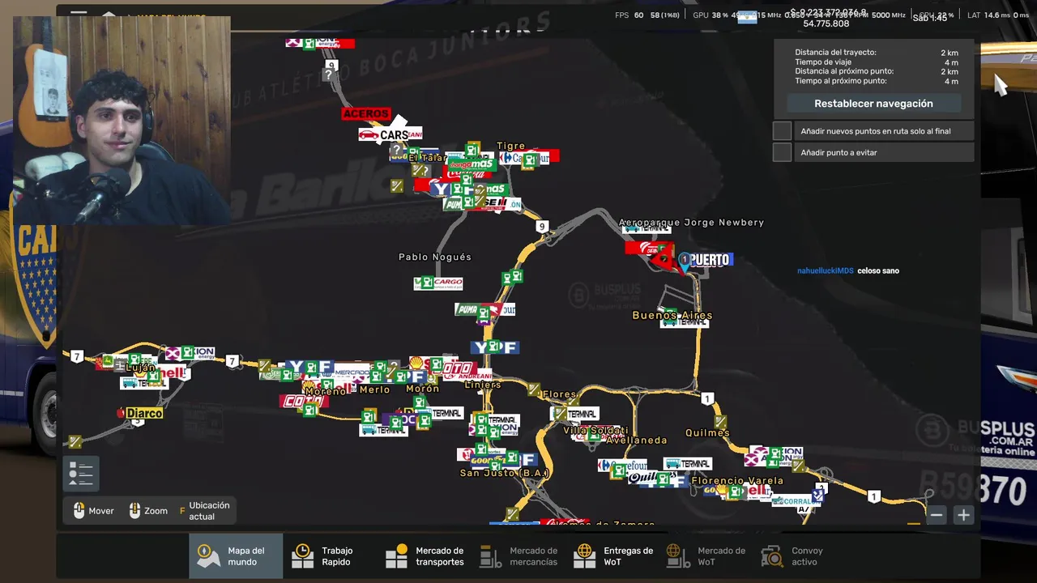Tick the 'Añadir punto a evitar' checkbox
The height and width of the screenshot is (583, 1037).
pyautogui.click(x=782, y=152)
